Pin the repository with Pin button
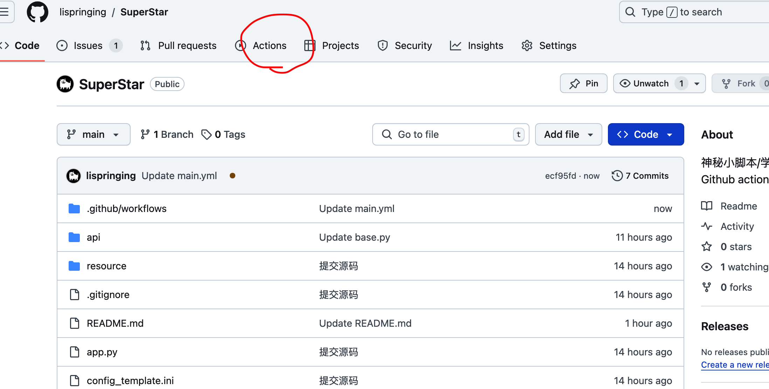This screenshot has width=769, height=389. pos(583,83)
